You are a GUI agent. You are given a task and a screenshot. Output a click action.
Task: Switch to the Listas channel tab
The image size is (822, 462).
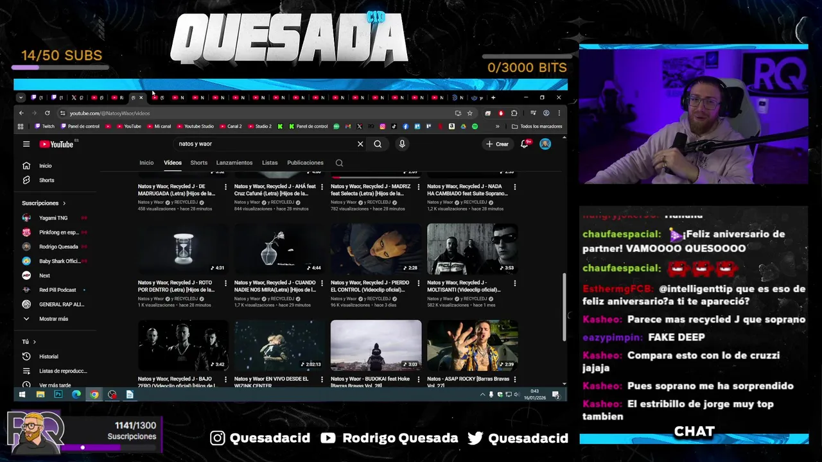270,163
